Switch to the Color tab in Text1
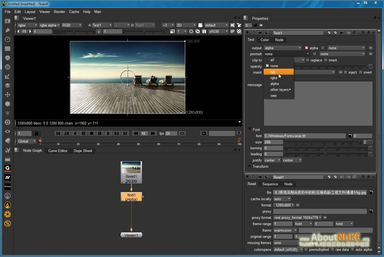 265,40
